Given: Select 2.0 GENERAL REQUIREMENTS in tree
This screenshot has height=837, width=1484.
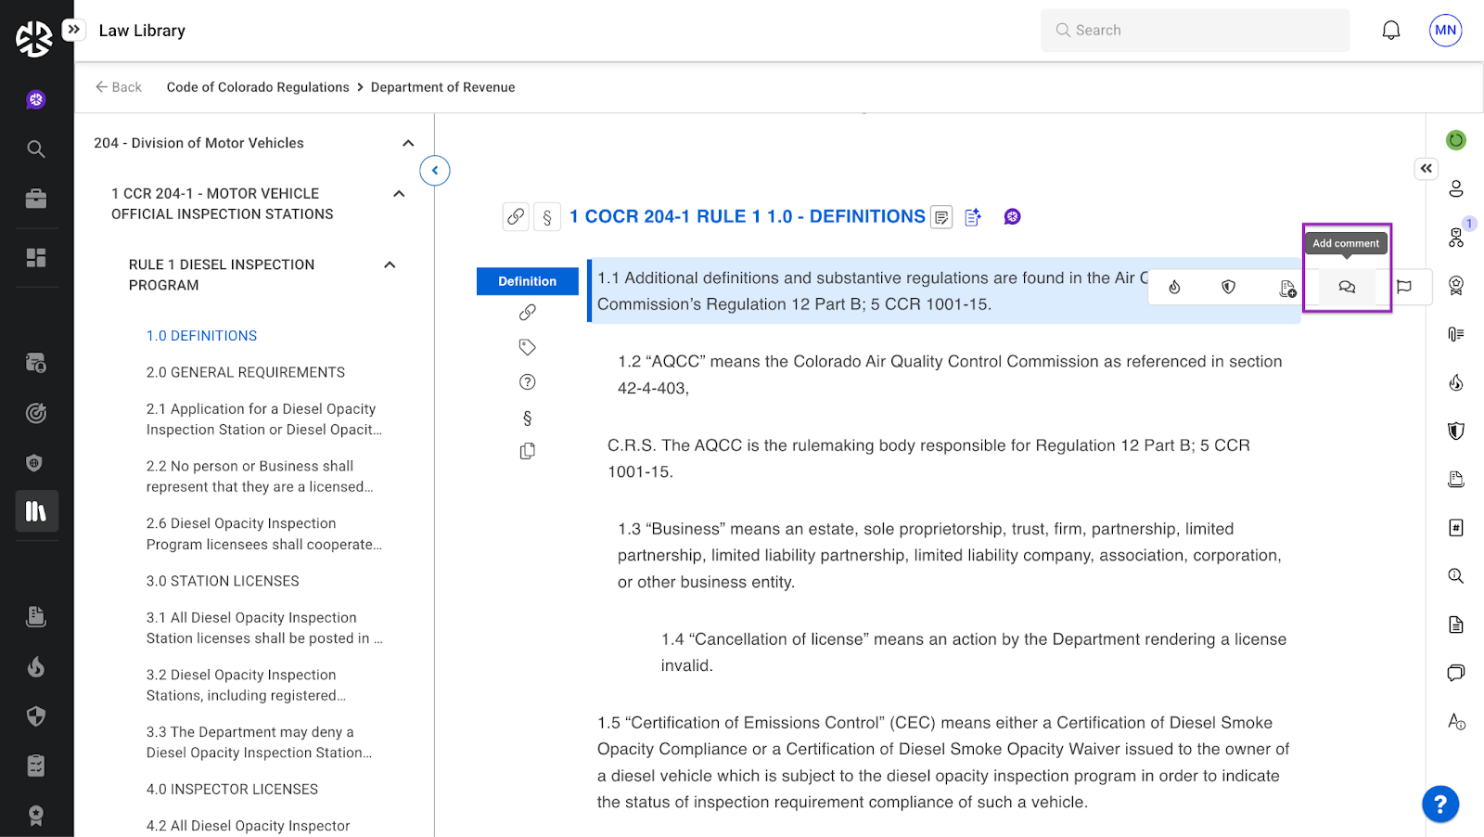Looking at the screenshot, I should tap(245, 372).
